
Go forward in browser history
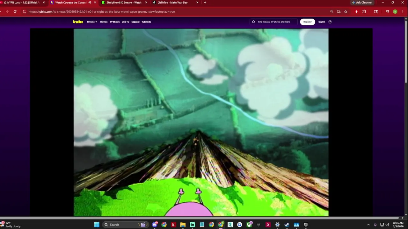click(x=7, y=11)
